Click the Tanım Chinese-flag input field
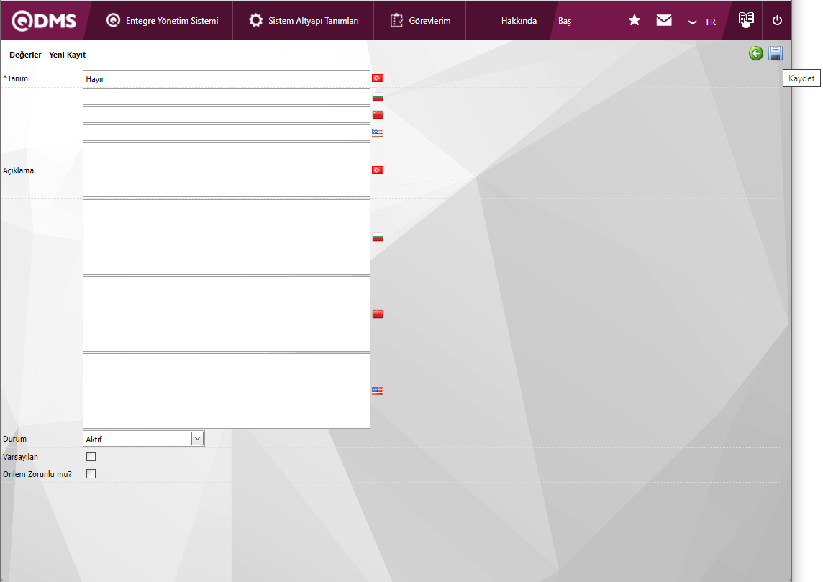This screenshot has height=582, width=823. tap(226, 114)
